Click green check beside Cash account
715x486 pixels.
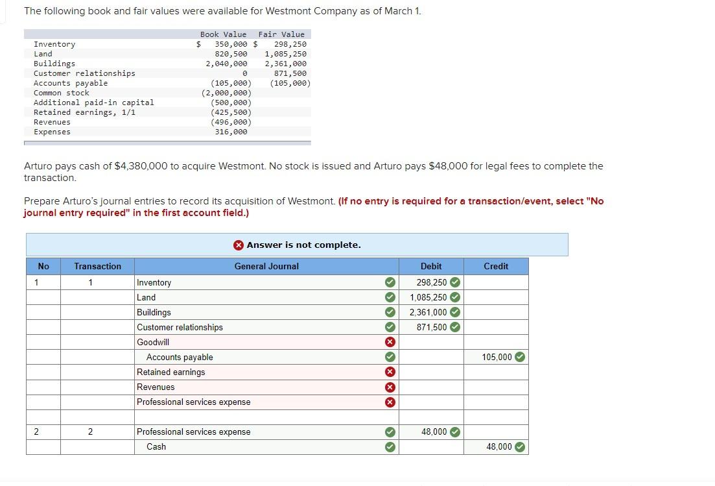tap(390, 447)
